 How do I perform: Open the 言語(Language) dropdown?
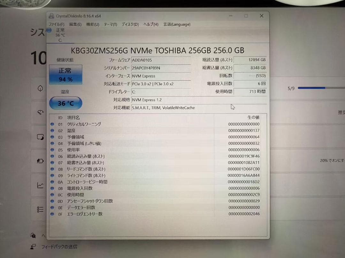[177, 24]
